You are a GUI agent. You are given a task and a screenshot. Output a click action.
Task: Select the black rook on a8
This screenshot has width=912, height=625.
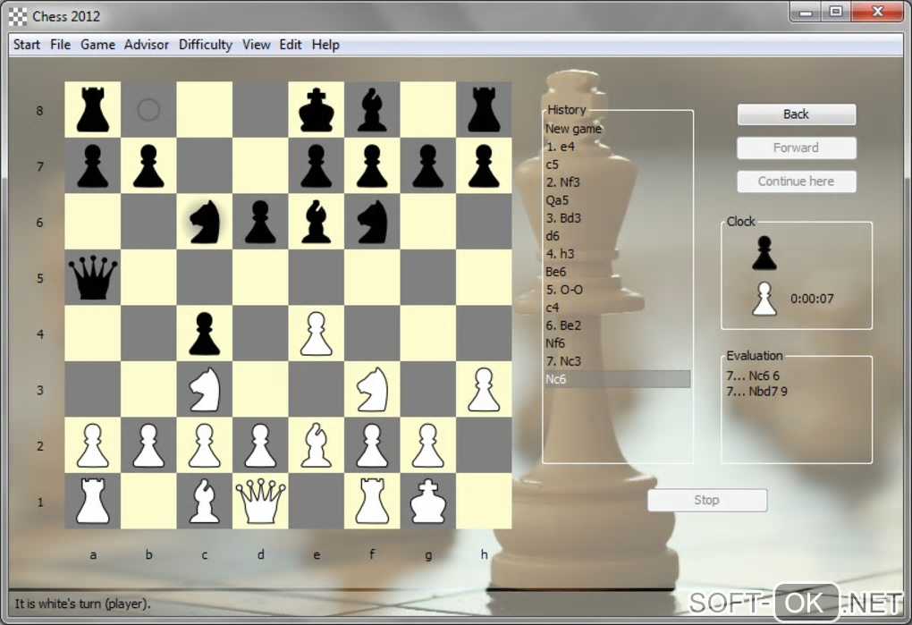tap(92, 109)
